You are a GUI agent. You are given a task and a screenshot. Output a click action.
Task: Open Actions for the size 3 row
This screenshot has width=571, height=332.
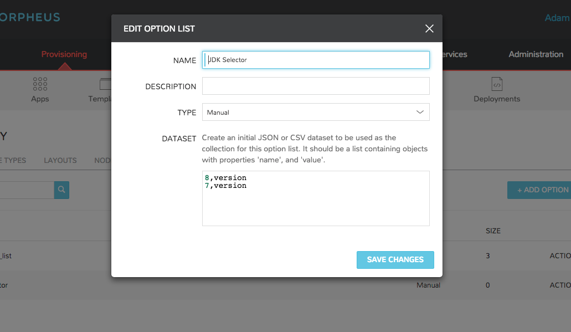click(x=560, y=256)
